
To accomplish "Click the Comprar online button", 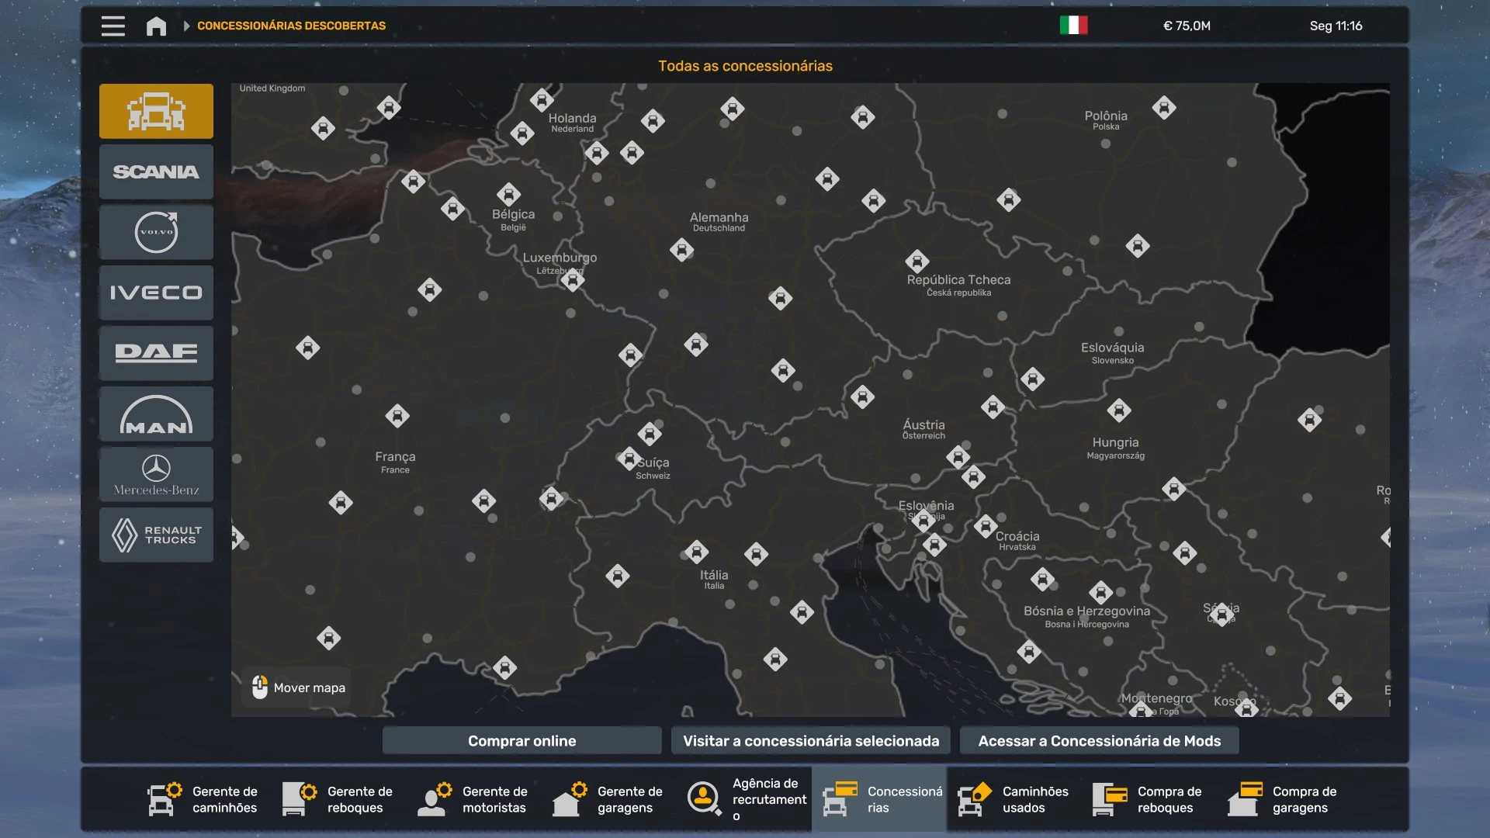I will [x=521, y=741].
